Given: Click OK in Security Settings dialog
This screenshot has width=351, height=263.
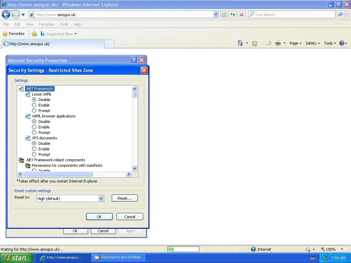Looking at the screenshot, I should coord(99,217).
